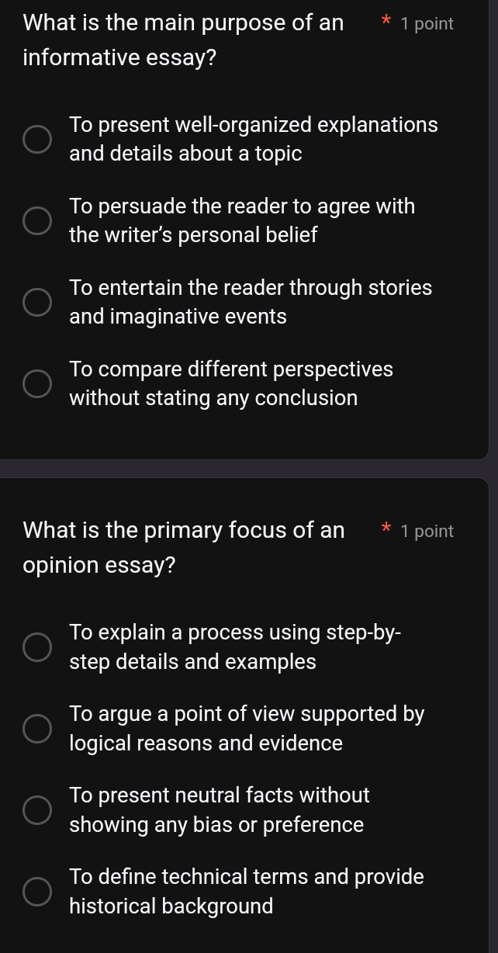
Task: Select radio for well-organized explanations option
Action: (36, 140)
